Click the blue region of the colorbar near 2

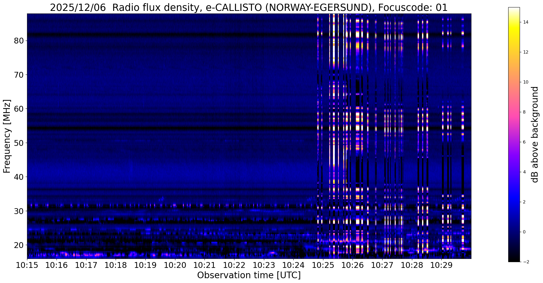click(514, 202)
